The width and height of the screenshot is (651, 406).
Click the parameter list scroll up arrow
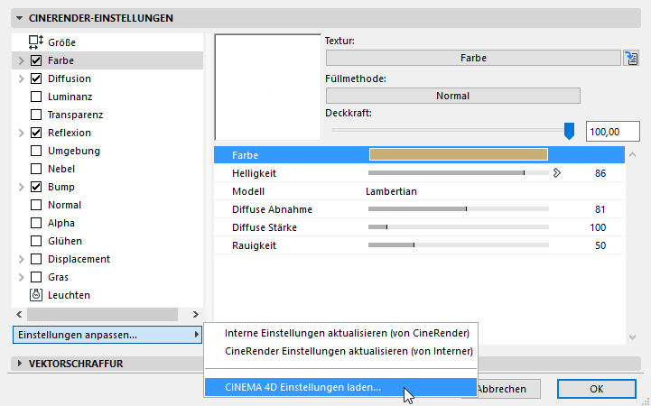[x=632, y=154]
